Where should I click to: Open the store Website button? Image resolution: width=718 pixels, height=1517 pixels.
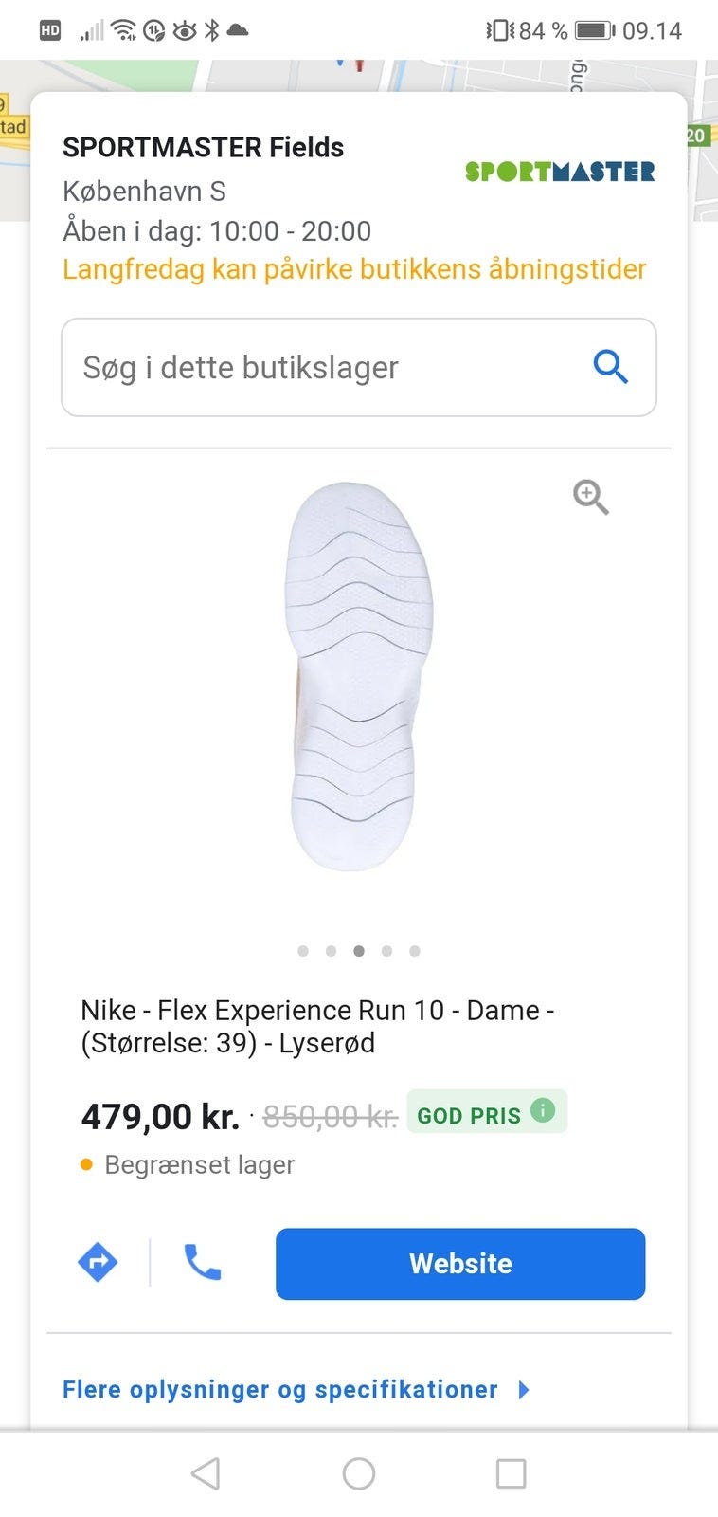pos(460,1264)
